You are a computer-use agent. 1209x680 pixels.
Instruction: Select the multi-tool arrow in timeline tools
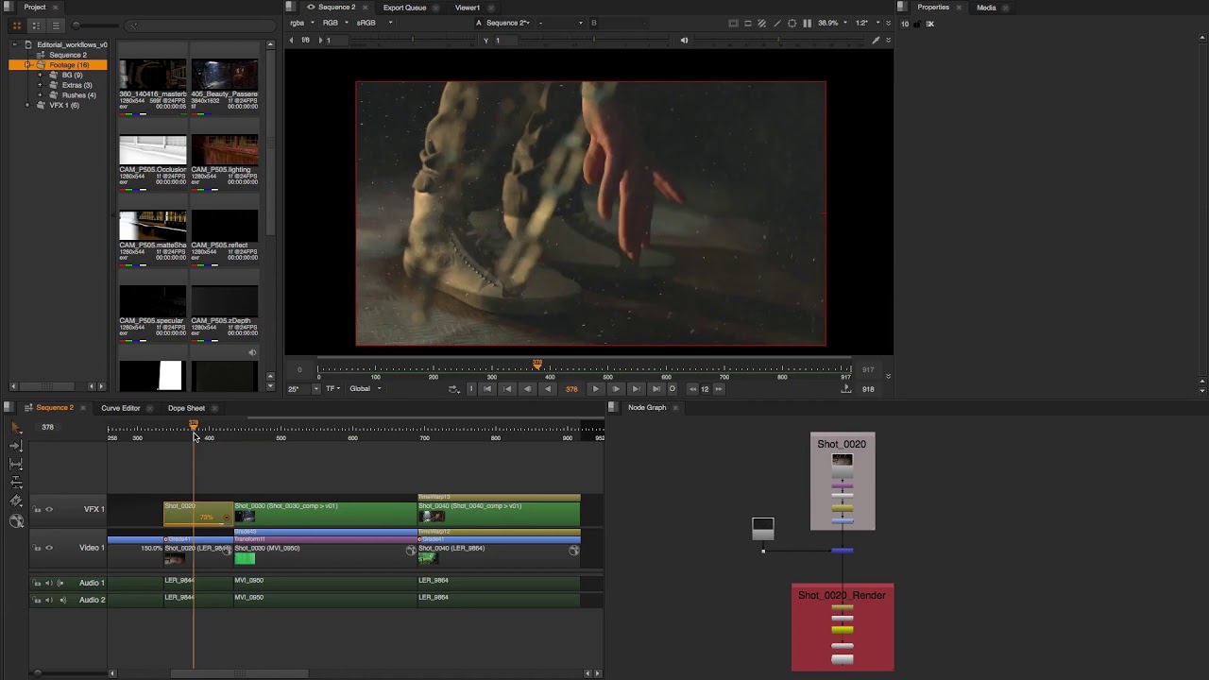point(16,428)
